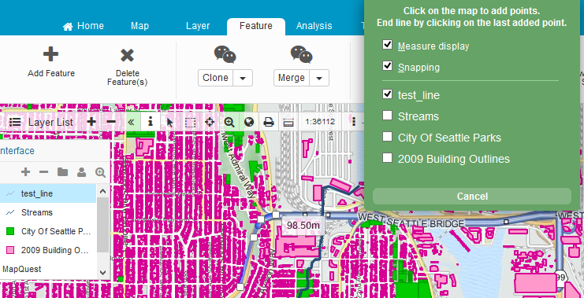Viewport: 584px width, 298px height.
Task: Choose the rectangle selection tool
Action: (190, 122)
